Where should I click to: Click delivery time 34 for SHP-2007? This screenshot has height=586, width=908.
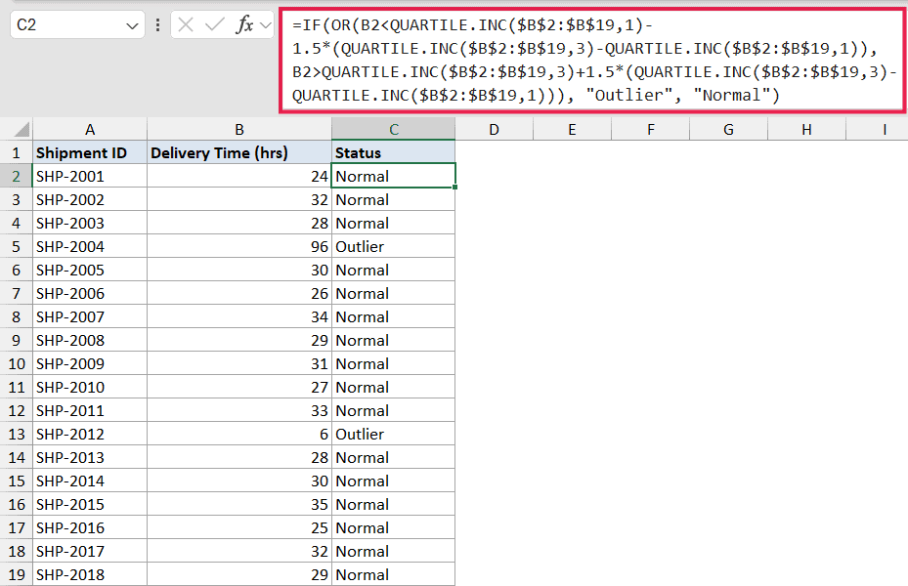click(x=239, y=316)
